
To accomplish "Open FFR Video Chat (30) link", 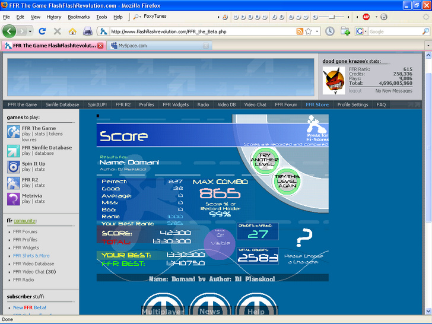I will [x=34, y=272].
